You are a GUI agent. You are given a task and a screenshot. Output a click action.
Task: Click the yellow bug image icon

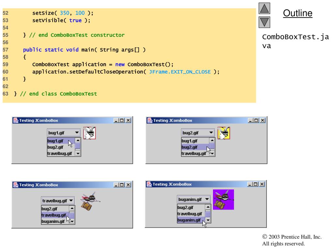[x=224, y=133]
